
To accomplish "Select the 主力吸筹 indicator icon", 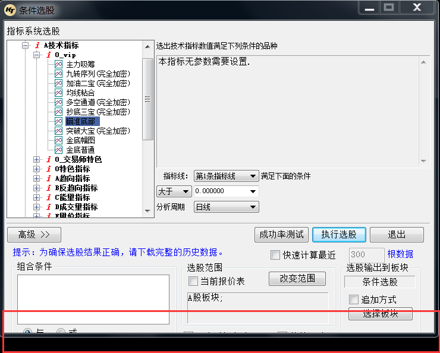I will click(x=58, y=64).
